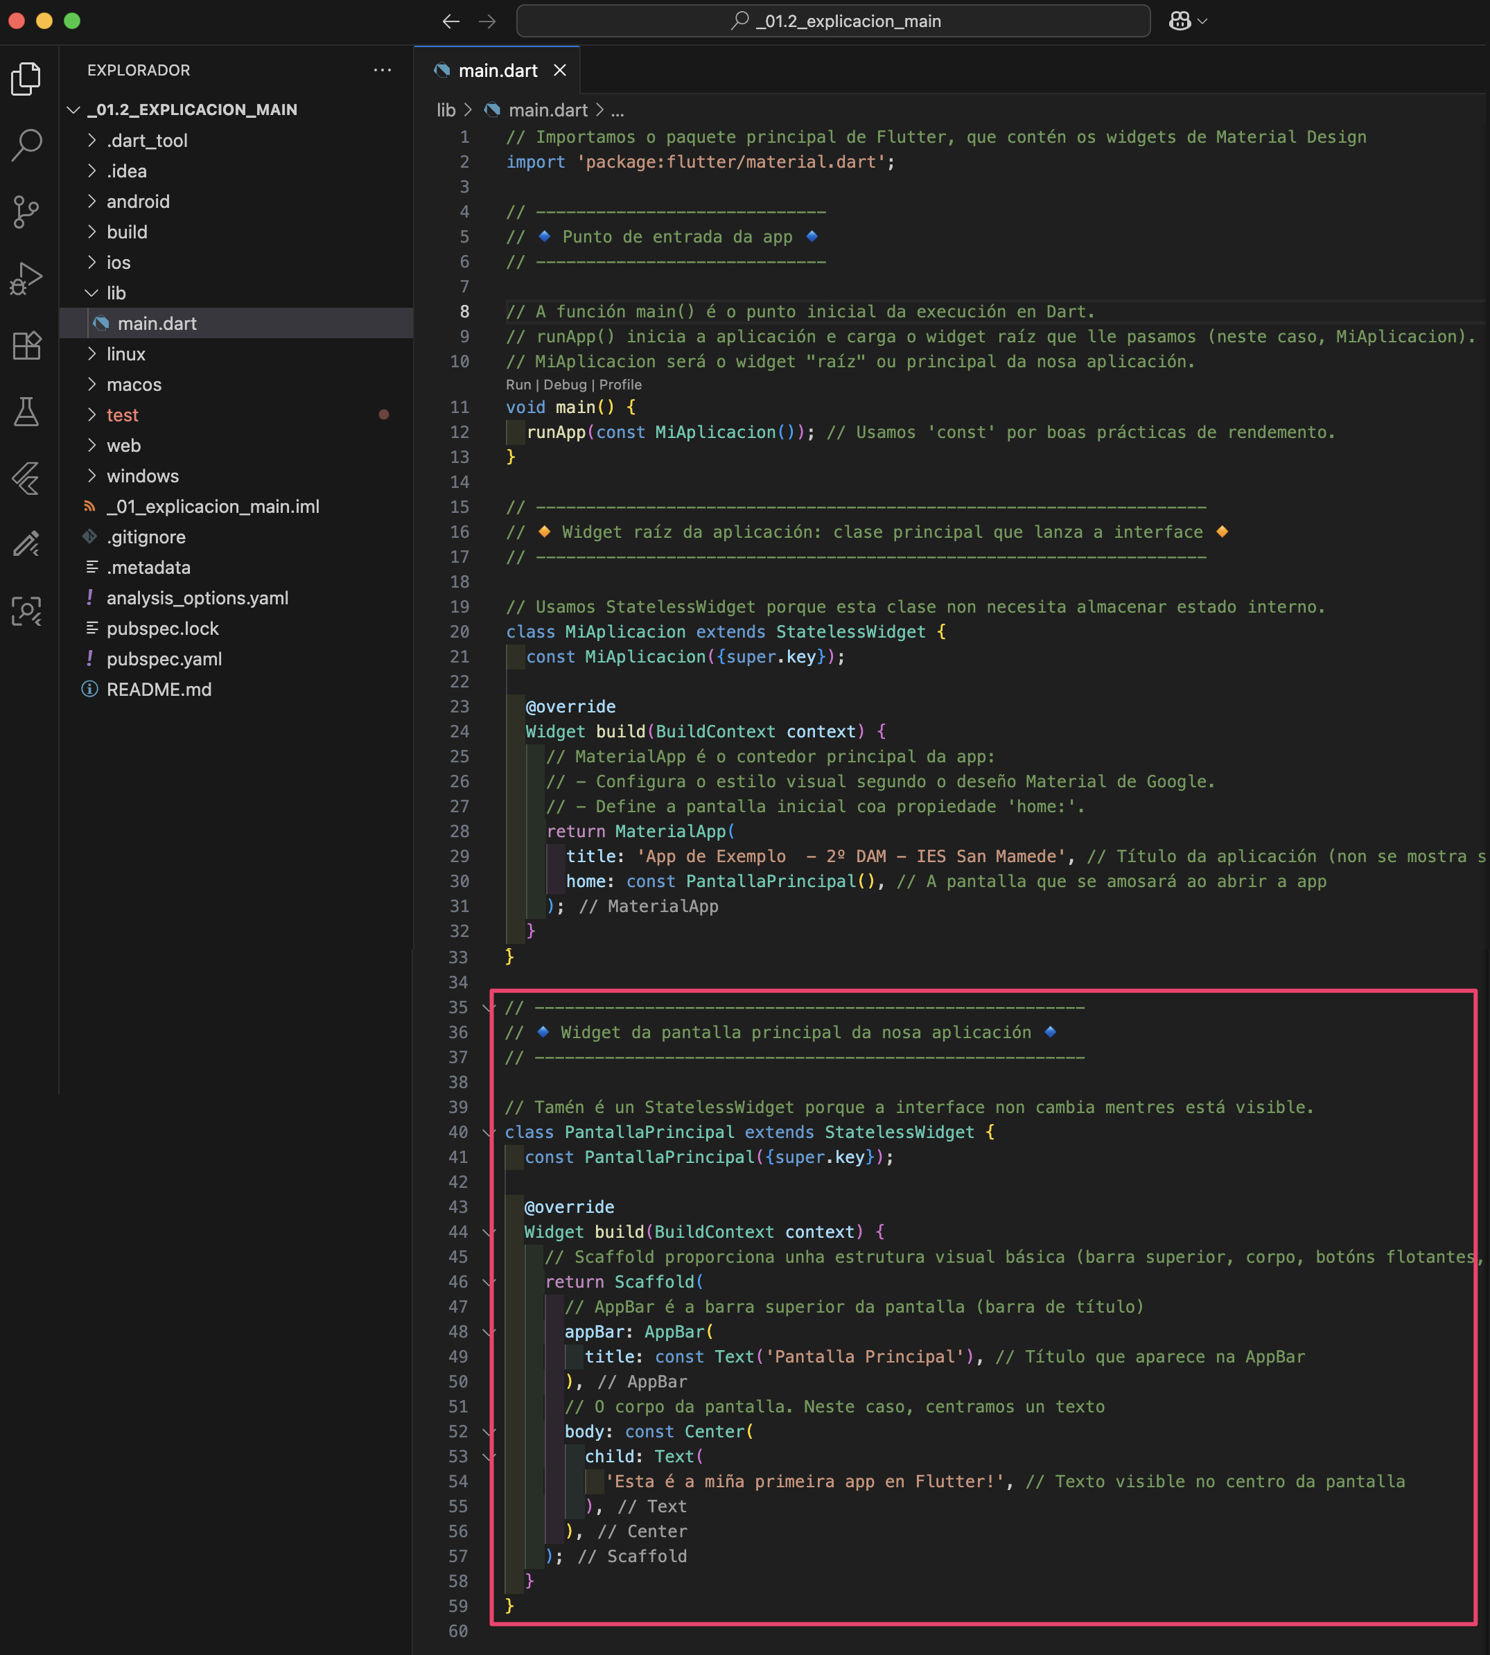Click the Copilot icon in title bar
The width and height of the screenshot is (1490, 1655).
click(1180, 21)
